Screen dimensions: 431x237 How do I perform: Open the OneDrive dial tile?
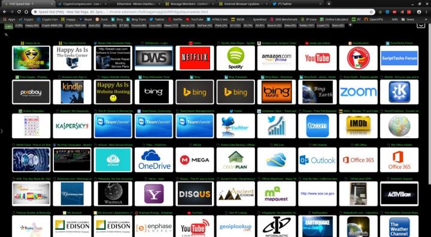(154, 160)
